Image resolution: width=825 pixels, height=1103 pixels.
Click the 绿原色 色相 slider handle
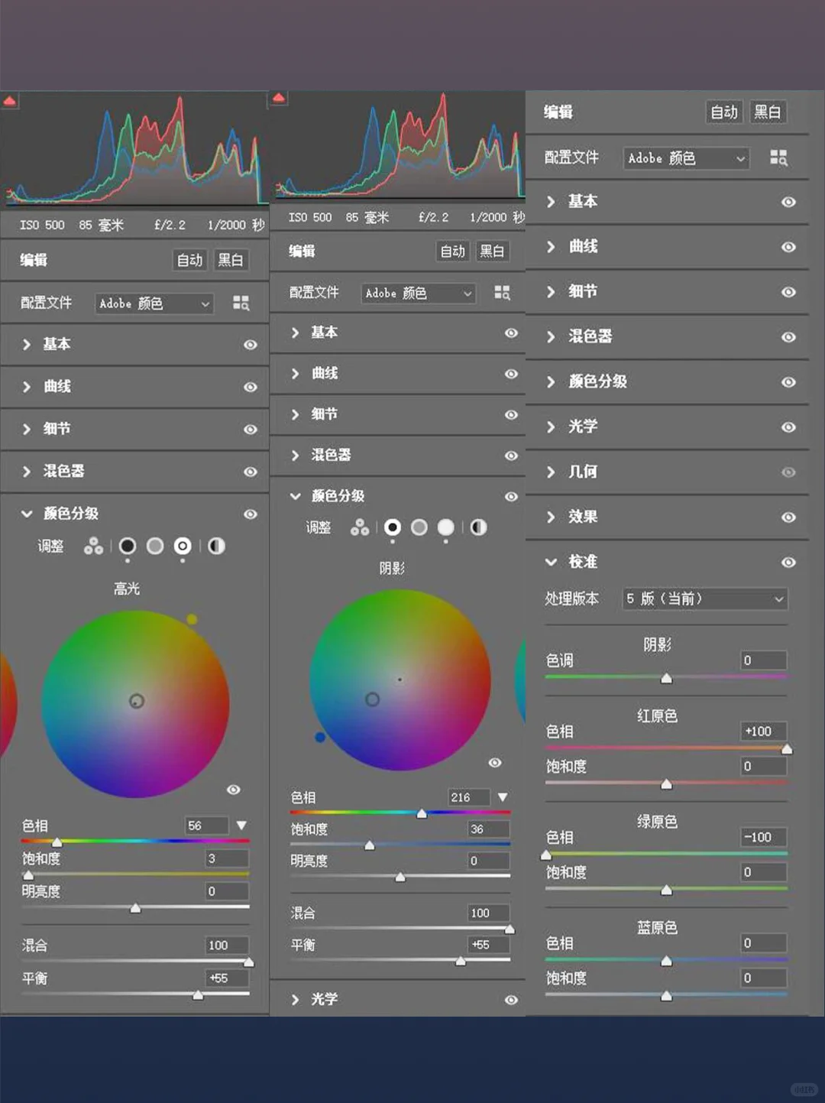pos(546,855)
